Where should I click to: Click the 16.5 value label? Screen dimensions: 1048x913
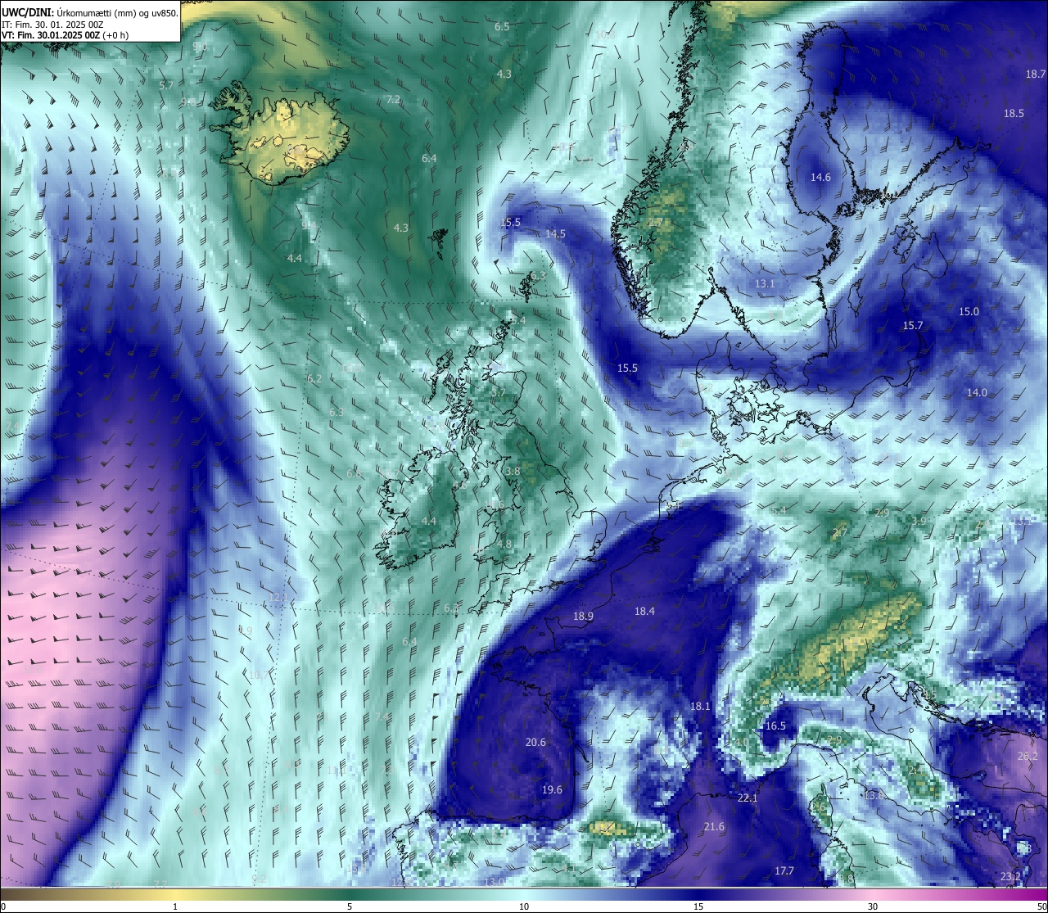(x=775, y=725)
